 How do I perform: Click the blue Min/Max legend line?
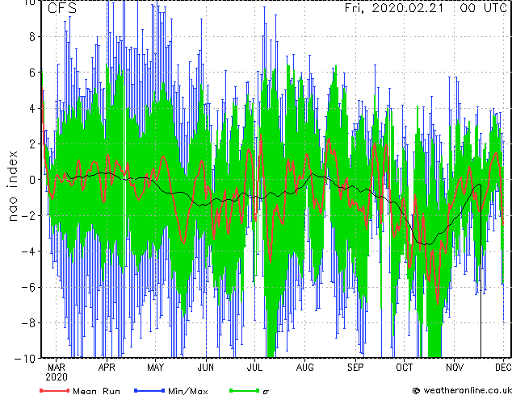(x=149, y=390)
